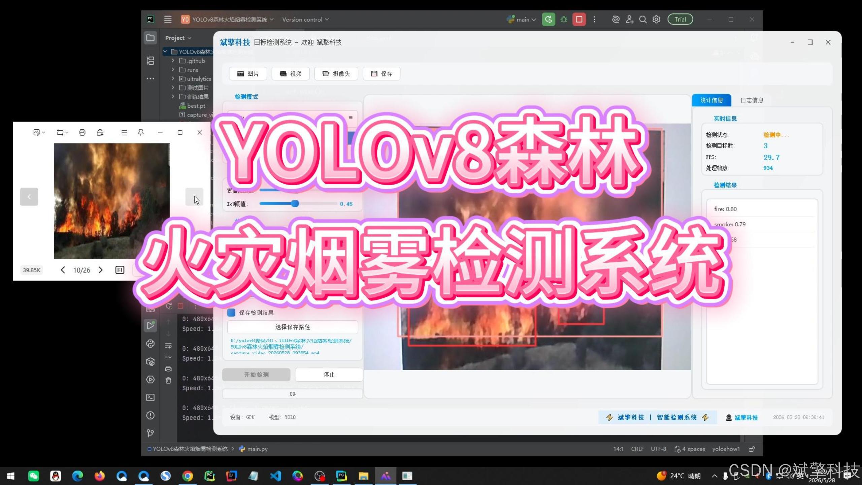Open PyCharm main hamburger menu
862x485 pixels.
pyautogui.click(x=168, y=20)
